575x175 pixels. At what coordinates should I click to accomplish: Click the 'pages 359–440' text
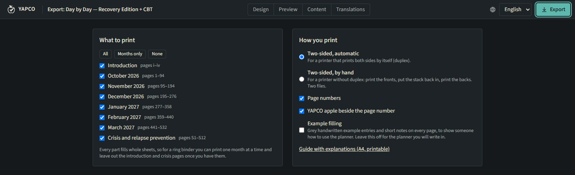159,117
